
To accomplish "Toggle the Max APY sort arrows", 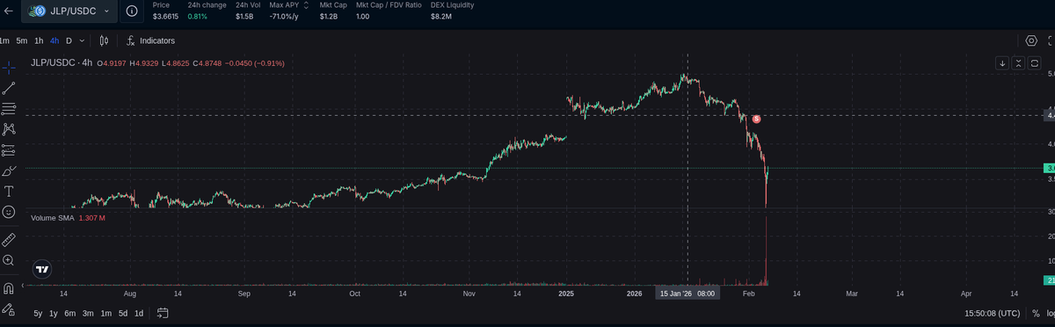I will pos(306,5).
